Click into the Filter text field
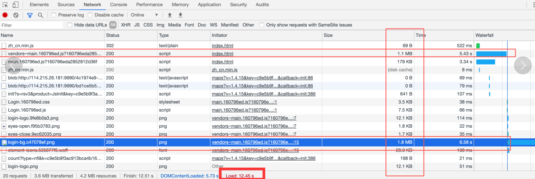The width and height of the screenshot is (535, 179). (x=32, y=25)
